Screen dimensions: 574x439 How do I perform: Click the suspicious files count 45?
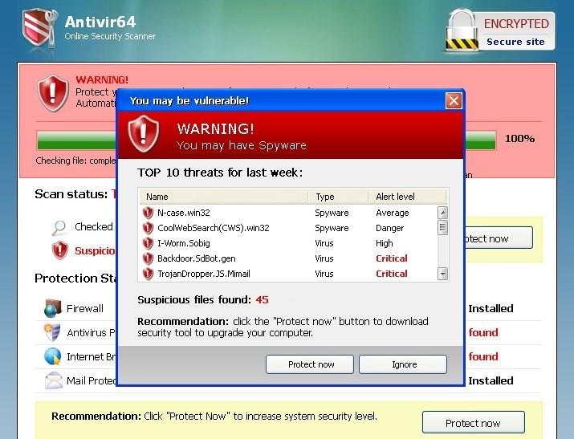(262, 299)
